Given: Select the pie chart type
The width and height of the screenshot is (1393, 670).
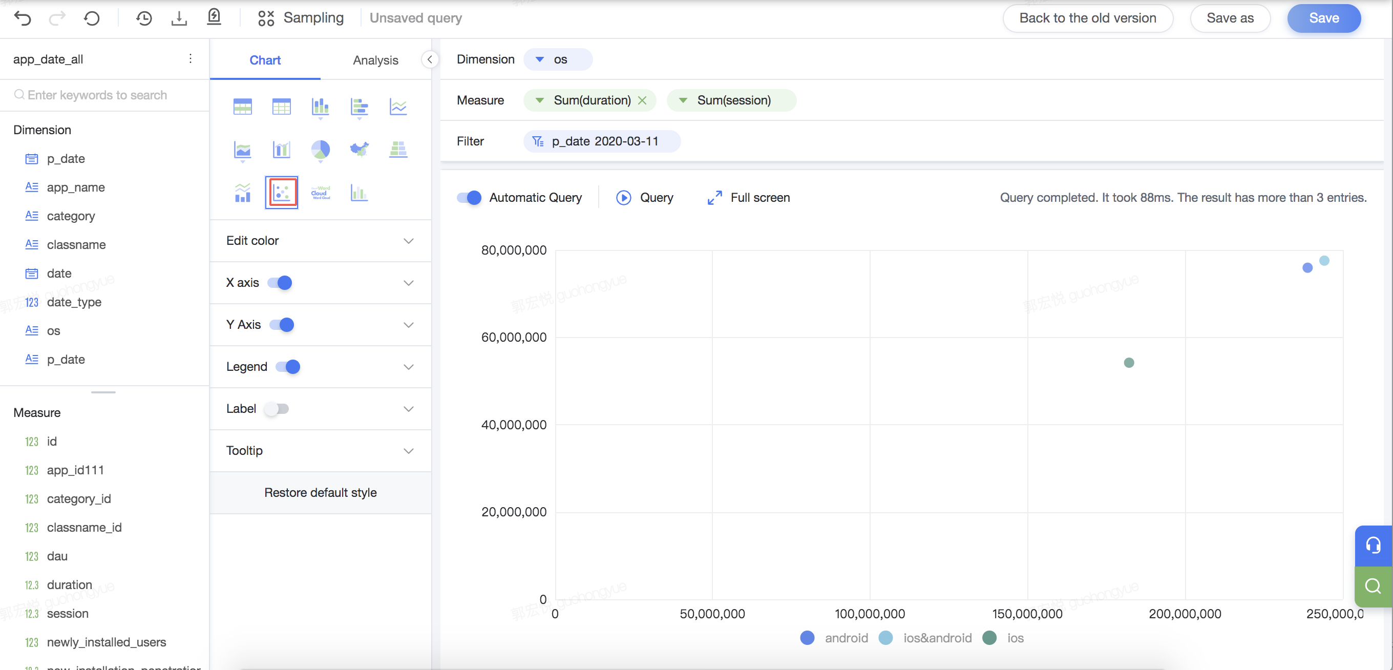Looking at the screenshot, I should point(320,151).
